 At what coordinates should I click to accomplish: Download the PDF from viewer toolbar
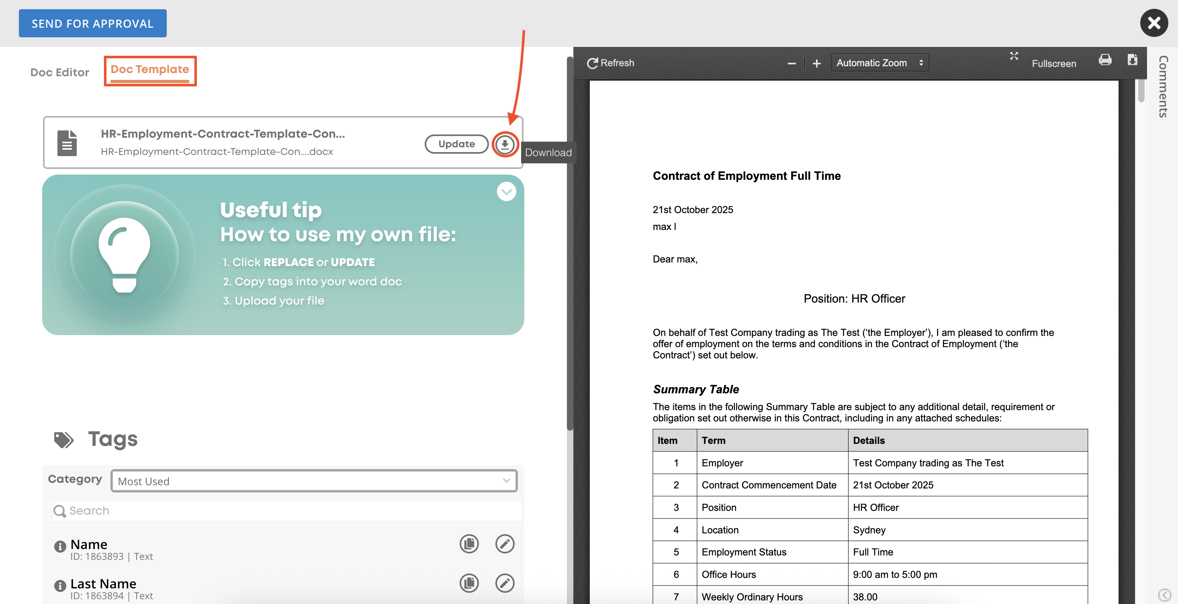1132,61
